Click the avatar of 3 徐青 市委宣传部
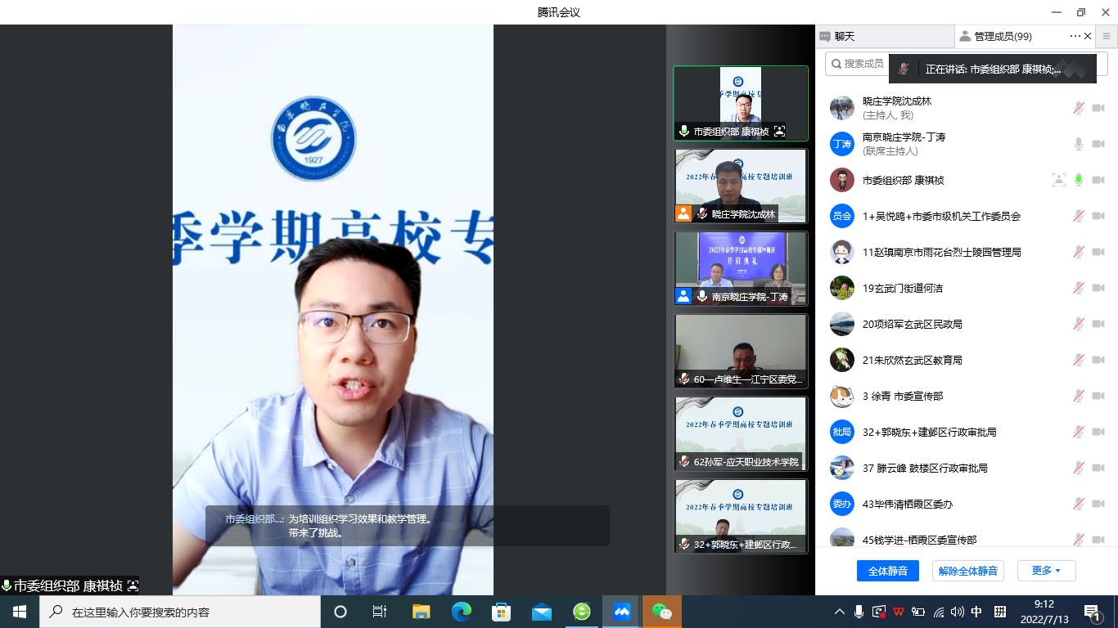The height and width of the screenshot is (628, 1118). pos(842,397)
